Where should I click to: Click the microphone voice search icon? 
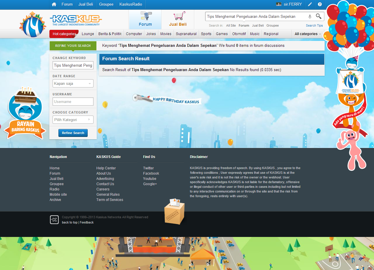(x=310, y=17)
